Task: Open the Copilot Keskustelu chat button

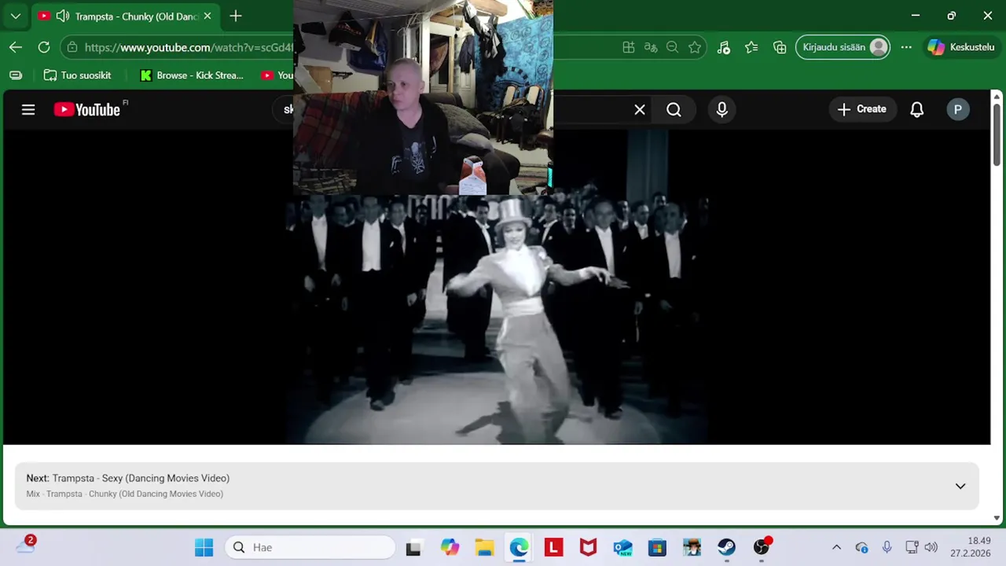Action: click(x=961, y=47)
